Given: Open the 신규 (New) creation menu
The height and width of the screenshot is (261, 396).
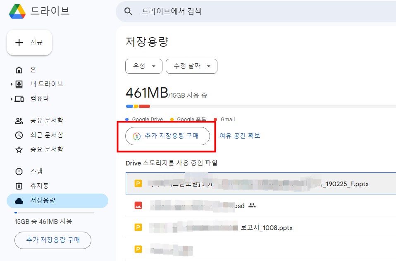Looking at the screenshot, I should point(29,42).
